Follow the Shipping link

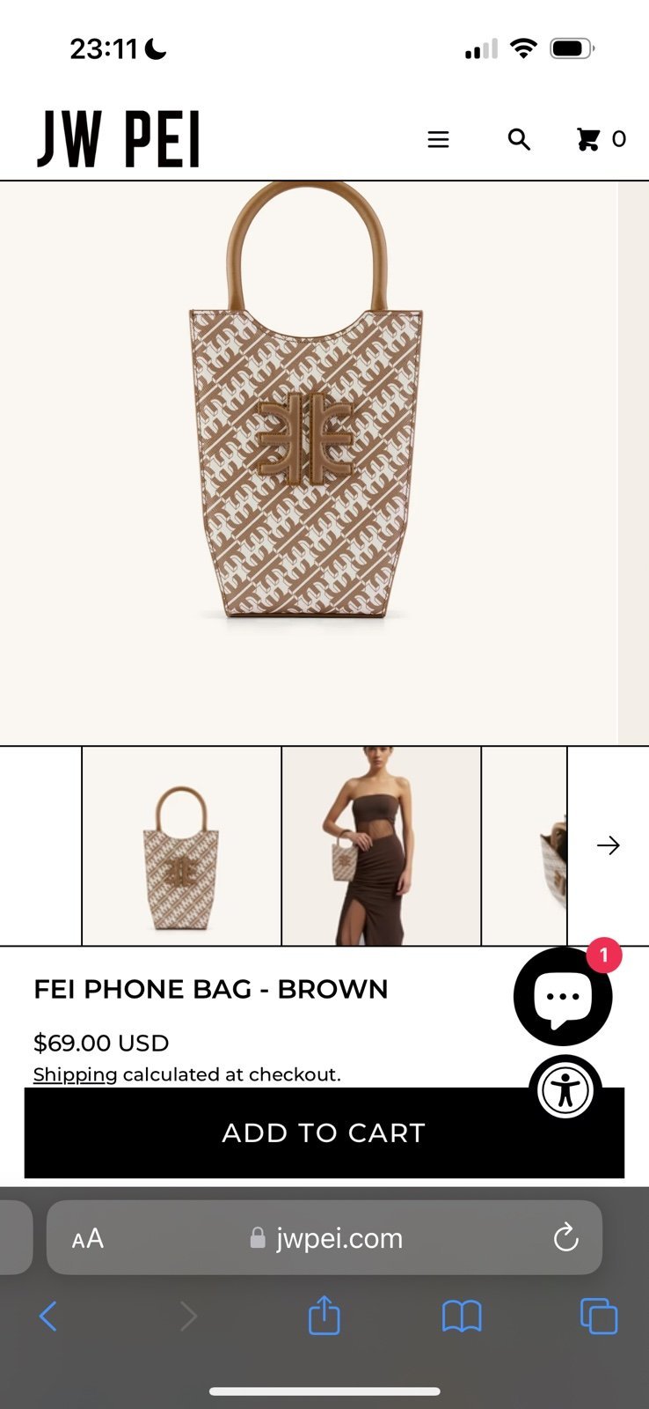(x=75, y=1074)
